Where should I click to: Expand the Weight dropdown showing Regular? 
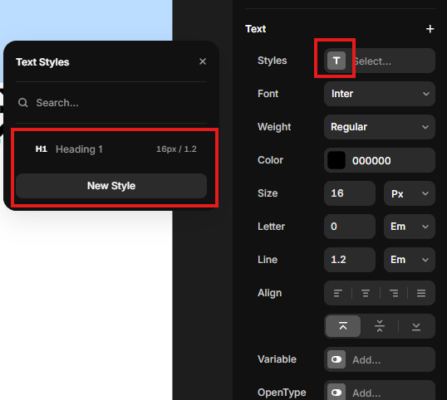[x=380, y=127]
